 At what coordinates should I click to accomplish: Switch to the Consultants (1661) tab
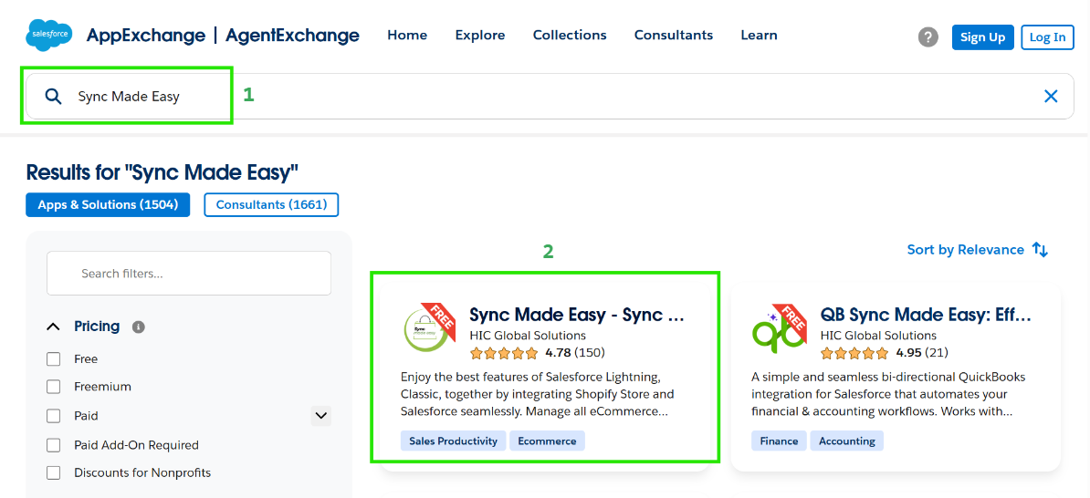(x=271, y=205)
